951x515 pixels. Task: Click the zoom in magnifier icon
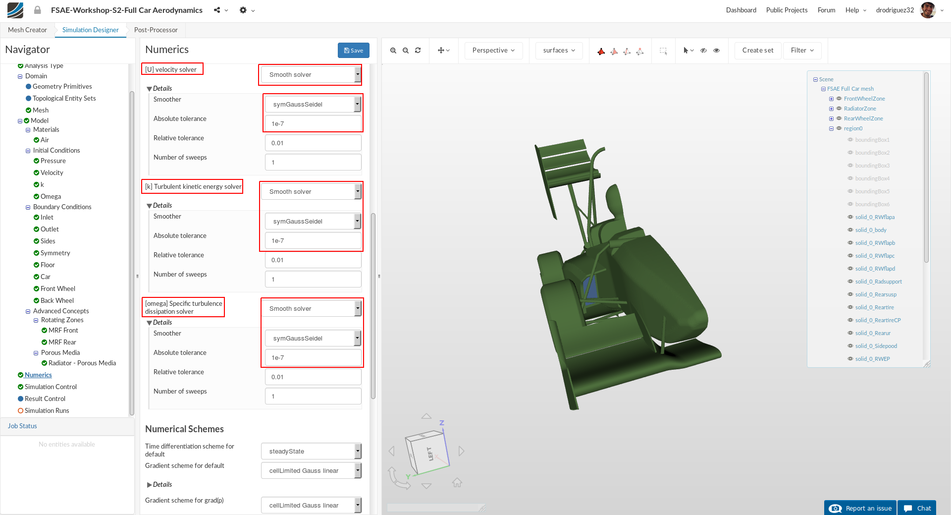point(393,51)
